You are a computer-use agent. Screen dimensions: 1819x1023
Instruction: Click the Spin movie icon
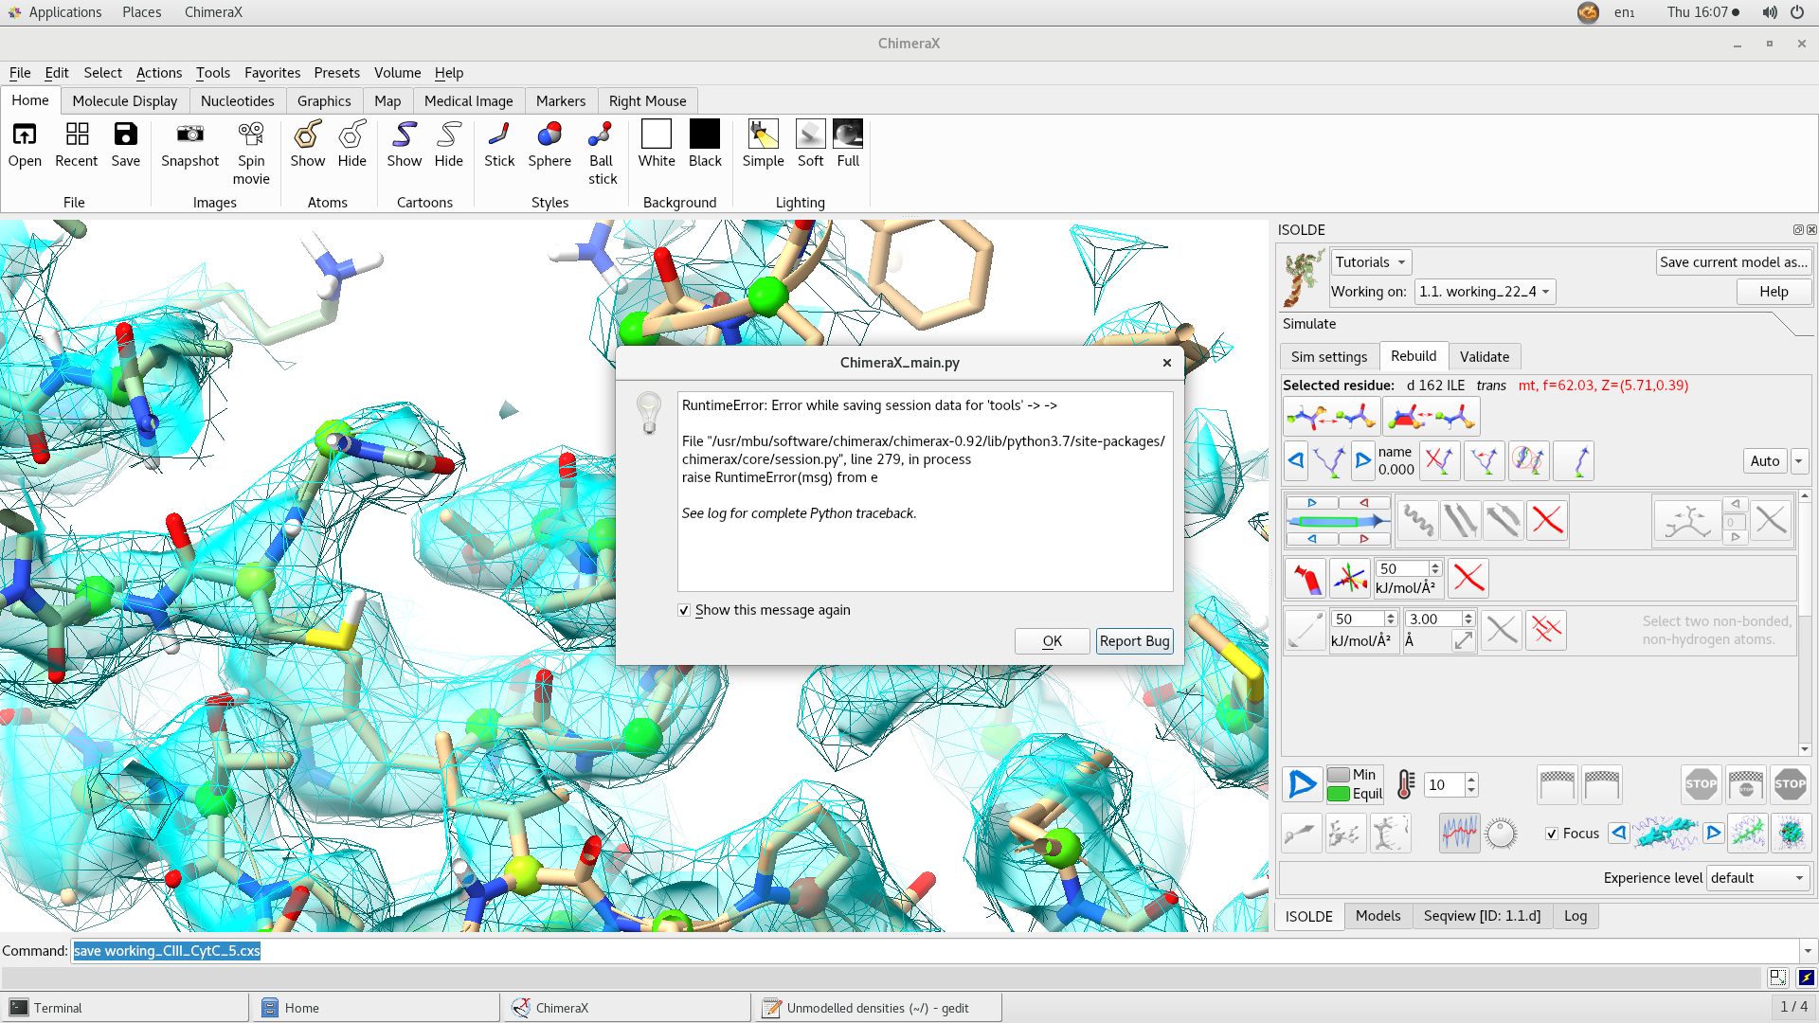[x=251, y=135]
